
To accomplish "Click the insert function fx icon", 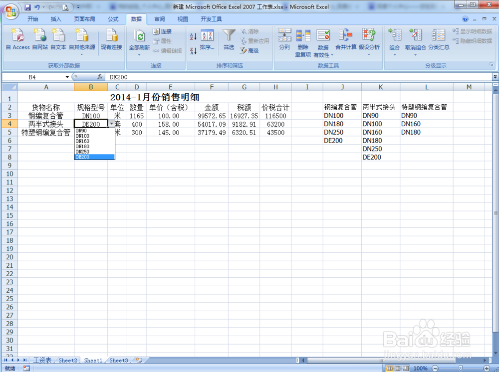I will (100, 77).
